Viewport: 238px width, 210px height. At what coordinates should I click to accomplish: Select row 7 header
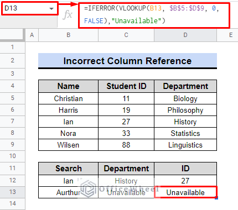12,122
